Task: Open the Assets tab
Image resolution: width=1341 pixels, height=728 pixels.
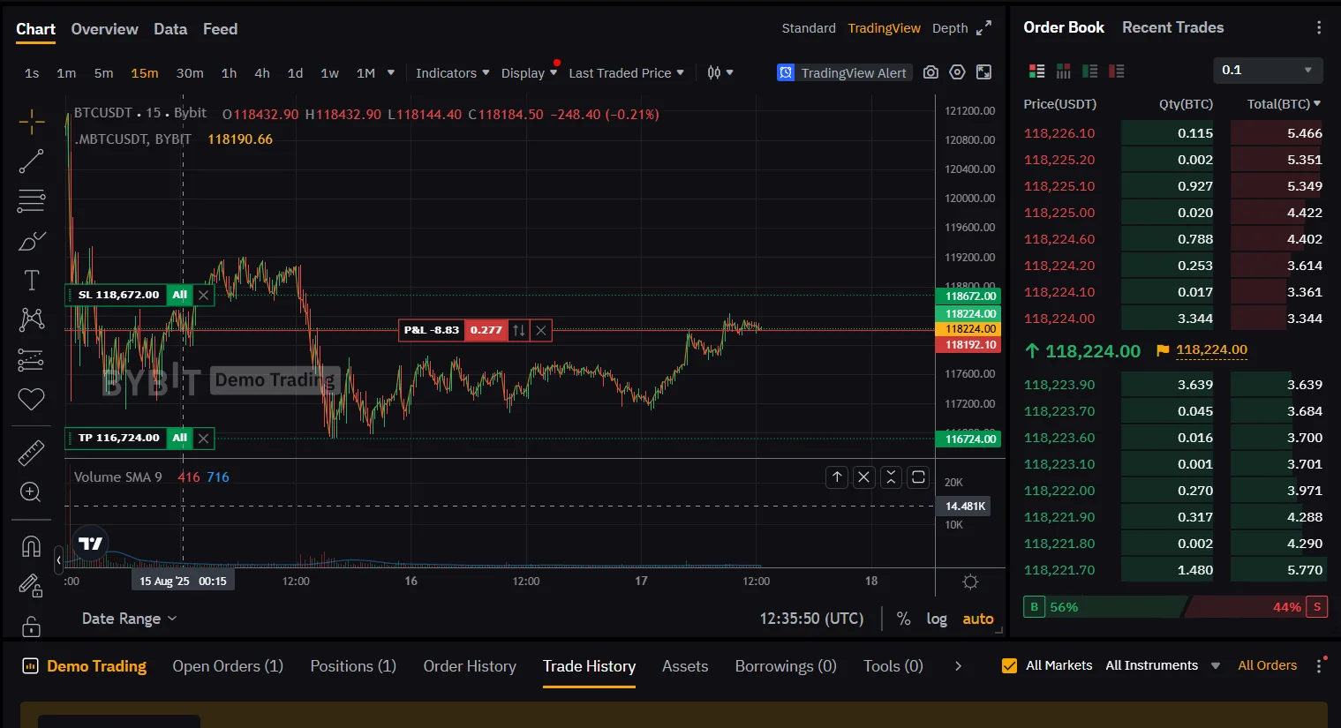Action: click(685, 666)
